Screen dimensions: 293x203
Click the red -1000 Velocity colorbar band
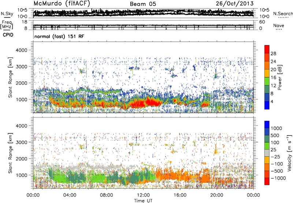(x=267, y=181)
